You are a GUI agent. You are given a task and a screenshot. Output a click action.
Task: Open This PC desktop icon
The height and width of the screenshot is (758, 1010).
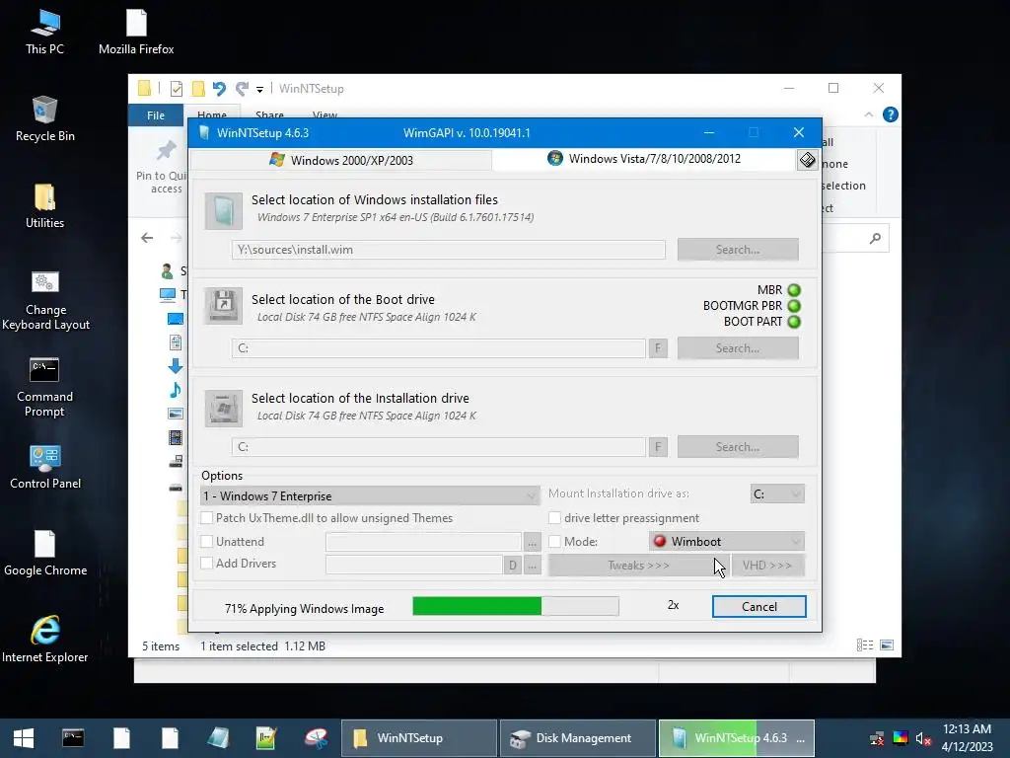point(44,31)
